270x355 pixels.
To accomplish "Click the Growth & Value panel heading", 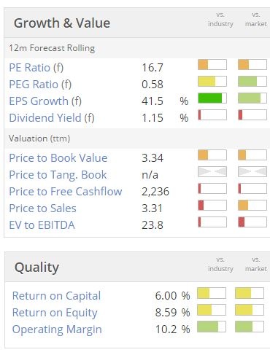I will (x=62, y=23).
